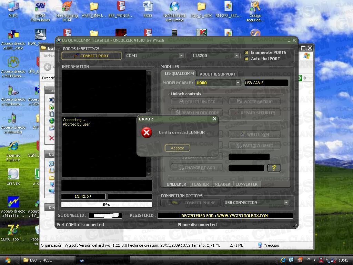Image resolution: width=353 pixels, height=265 pixels.
Task: Click the BT address input field
Action: point(246,168)
